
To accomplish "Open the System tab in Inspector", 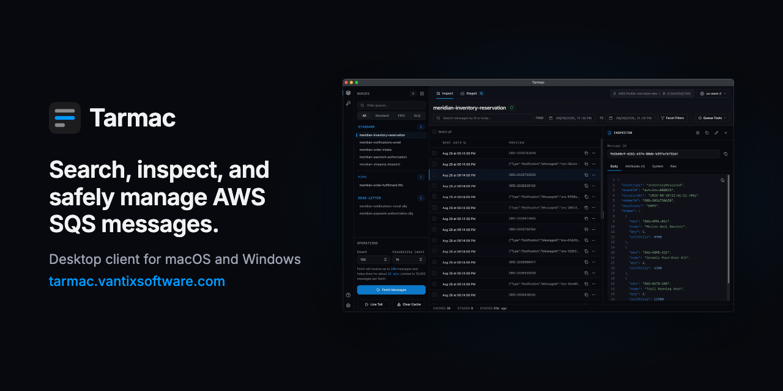I will point(658,166).
